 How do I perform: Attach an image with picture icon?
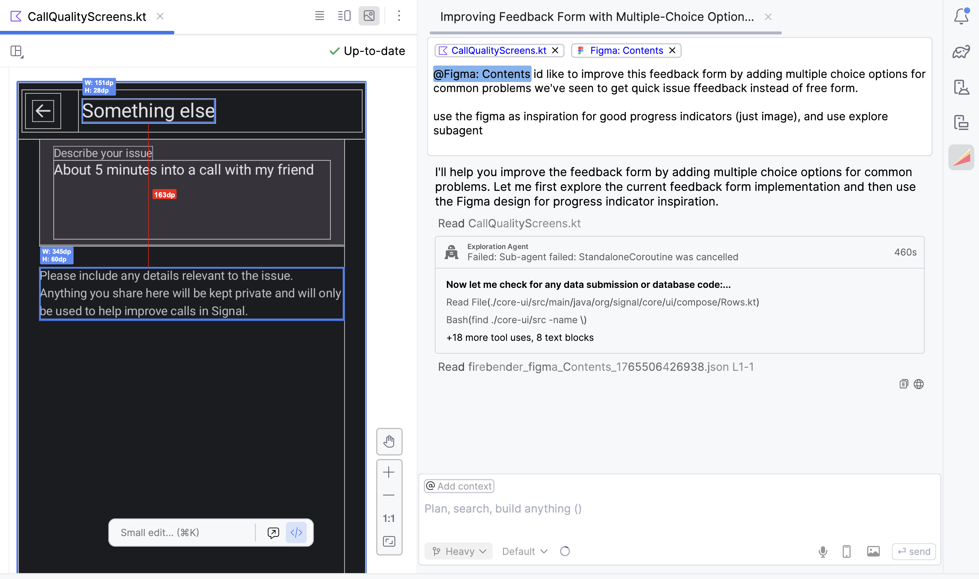point(873,551)
